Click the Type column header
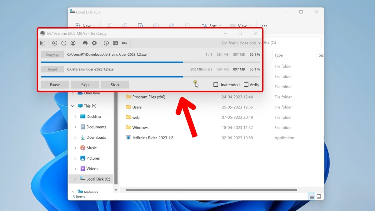375x211 pixels. click(278, 55)
